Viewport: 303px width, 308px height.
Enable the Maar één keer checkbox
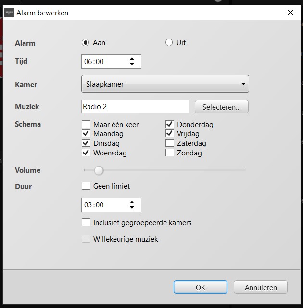[86, 124]
